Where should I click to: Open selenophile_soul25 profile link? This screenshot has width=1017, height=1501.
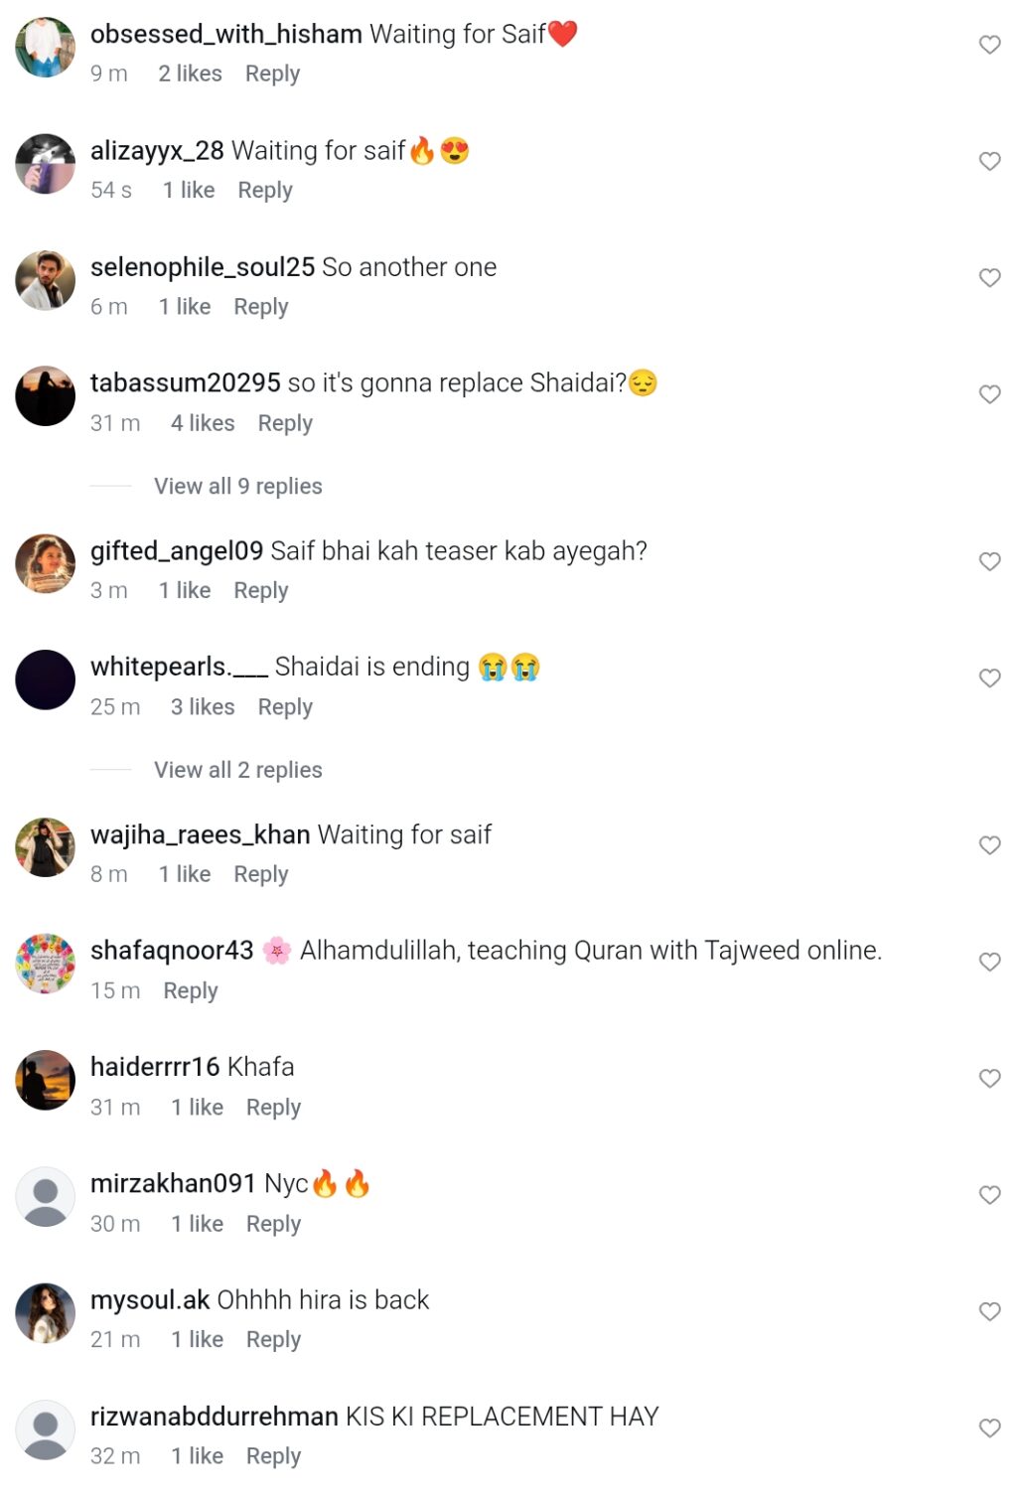click(203, 267)
